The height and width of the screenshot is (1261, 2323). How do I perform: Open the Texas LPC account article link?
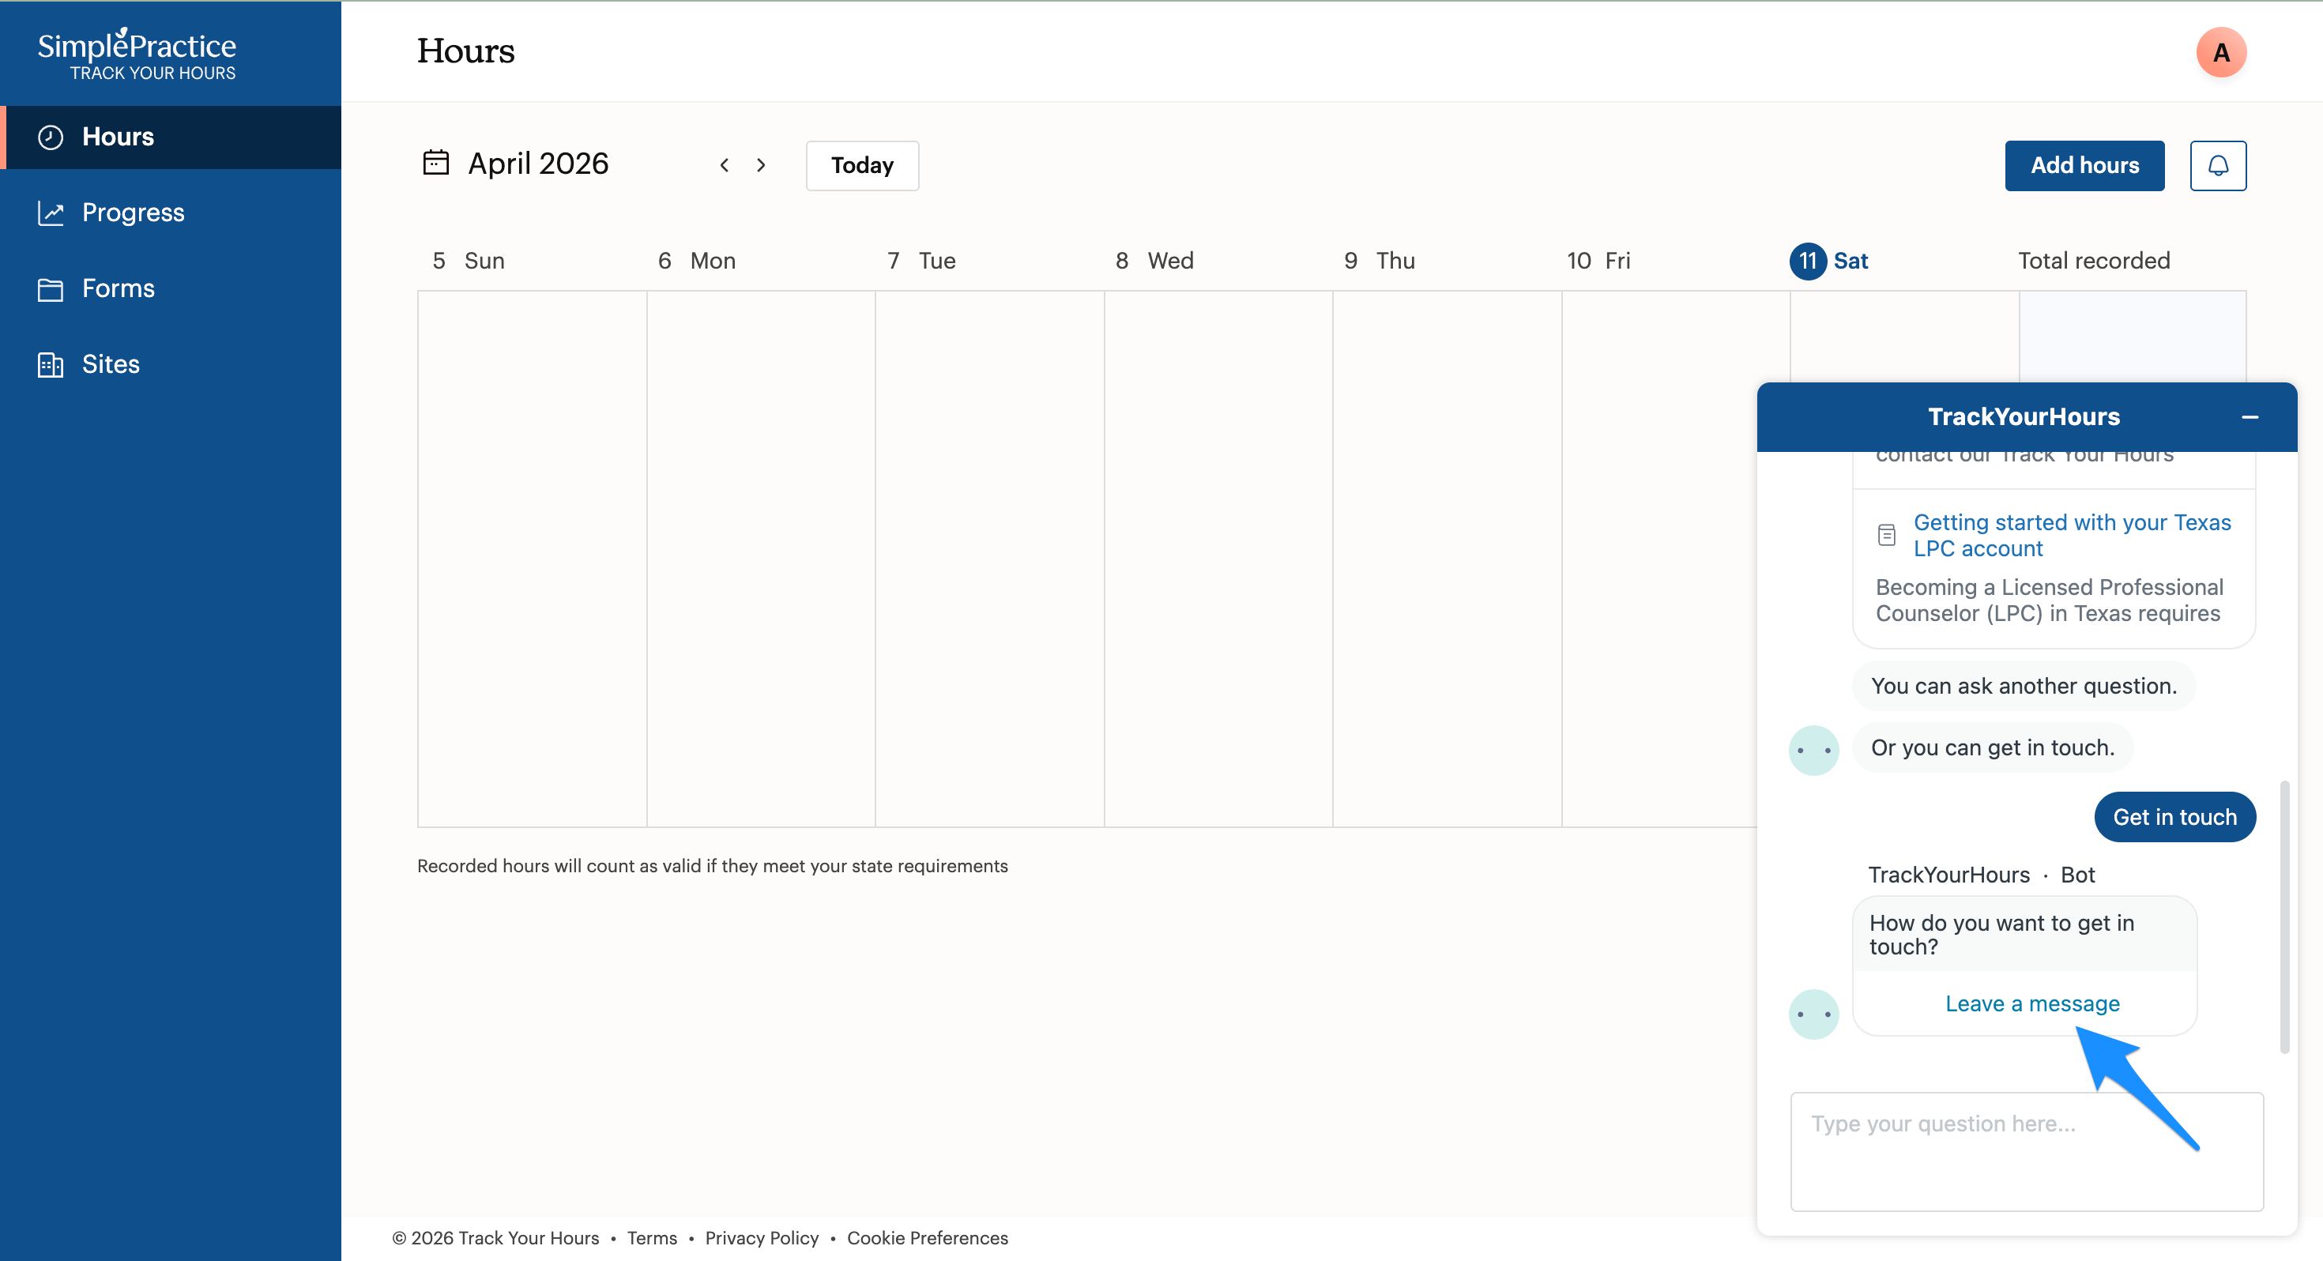[2073, 535]
